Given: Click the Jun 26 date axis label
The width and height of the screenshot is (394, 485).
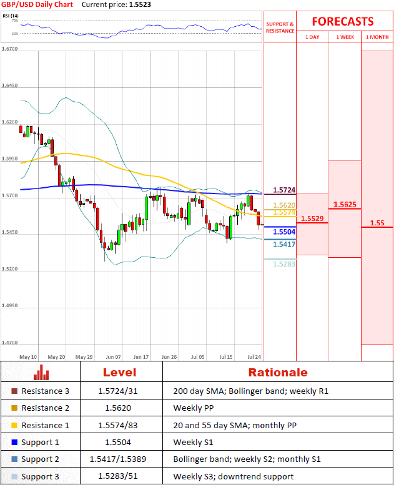Looking at the screenshot, I should (x=169, y=357).
